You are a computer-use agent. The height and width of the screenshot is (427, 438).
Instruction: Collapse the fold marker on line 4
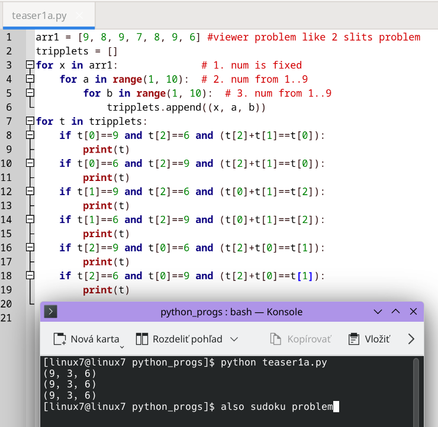pos(30,79)
